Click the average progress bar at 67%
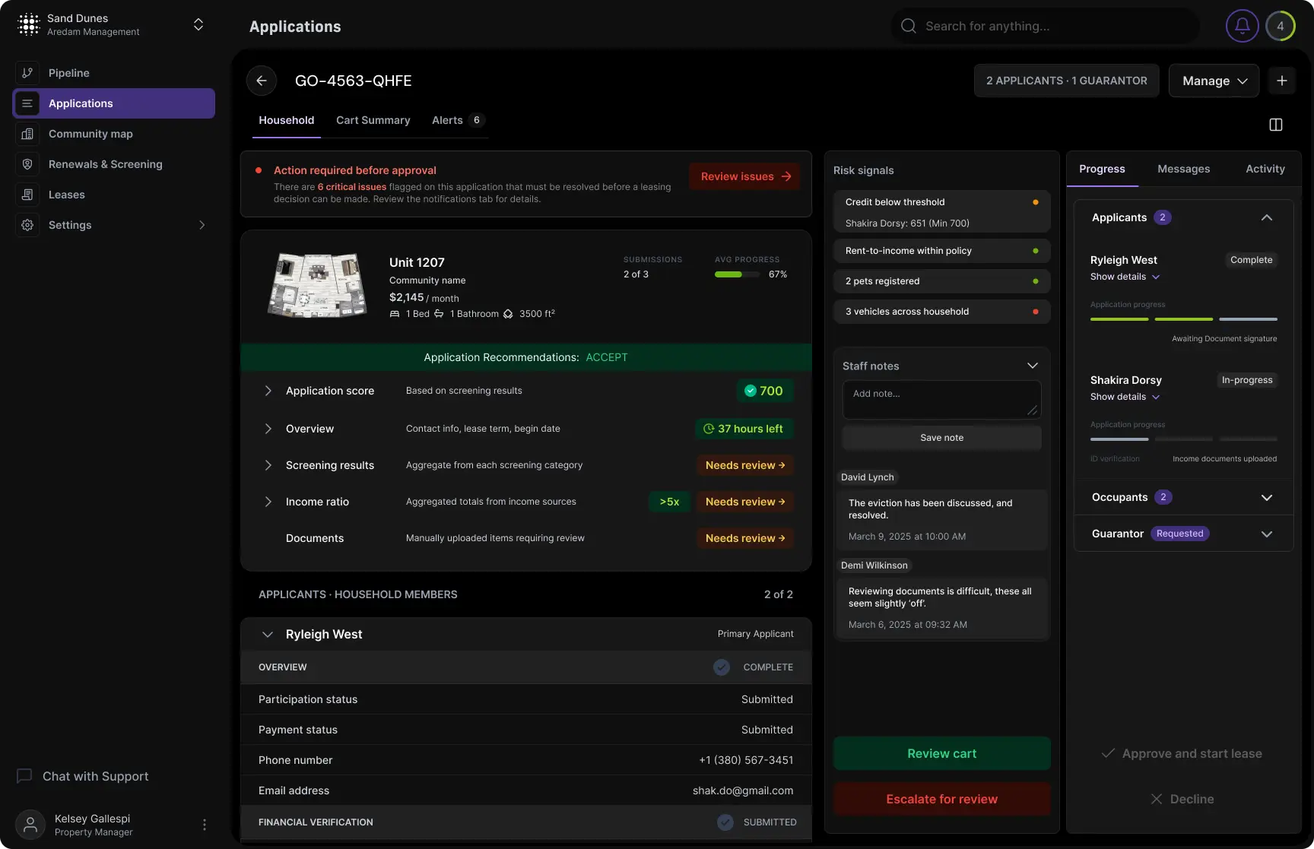1314x849 pixels. pyautogui.click(x=737, y=274)
